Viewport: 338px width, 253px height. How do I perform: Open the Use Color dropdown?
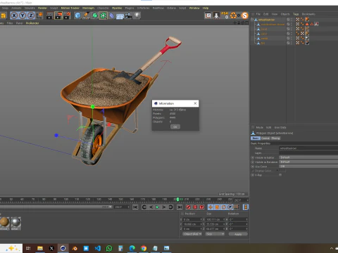click(x=308, y=167)
